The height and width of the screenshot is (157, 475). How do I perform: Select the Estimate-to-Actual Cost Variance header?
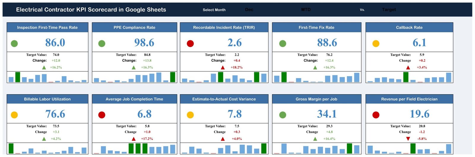point(224,99)
